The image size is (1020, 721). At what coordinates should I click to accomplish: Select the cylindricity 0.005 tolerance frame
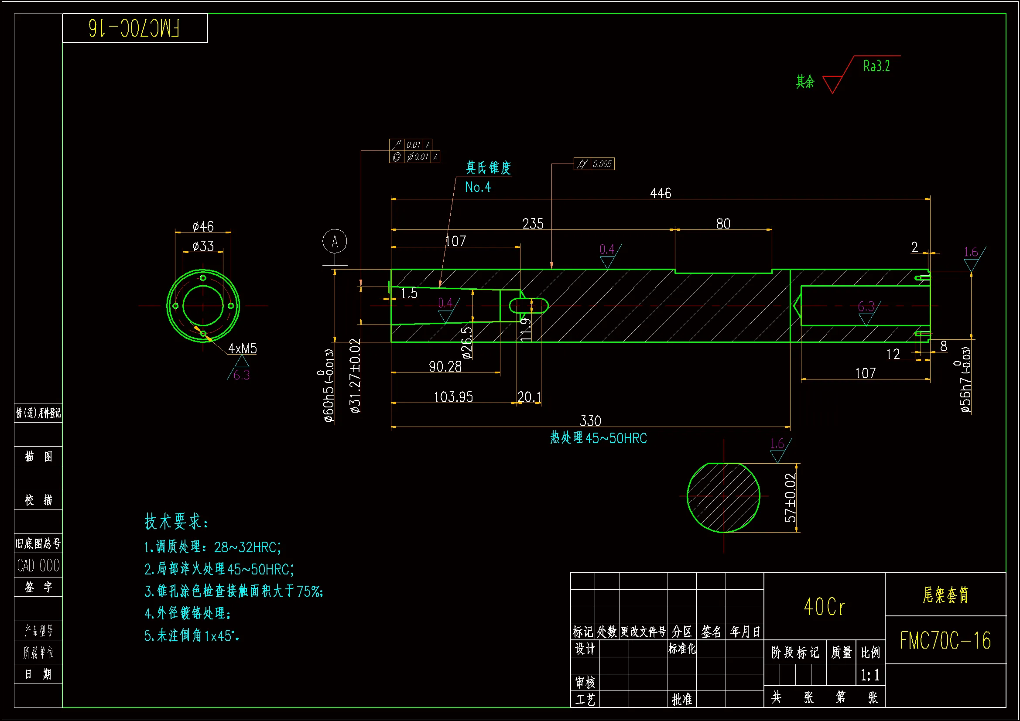click(x=594, y=164)
